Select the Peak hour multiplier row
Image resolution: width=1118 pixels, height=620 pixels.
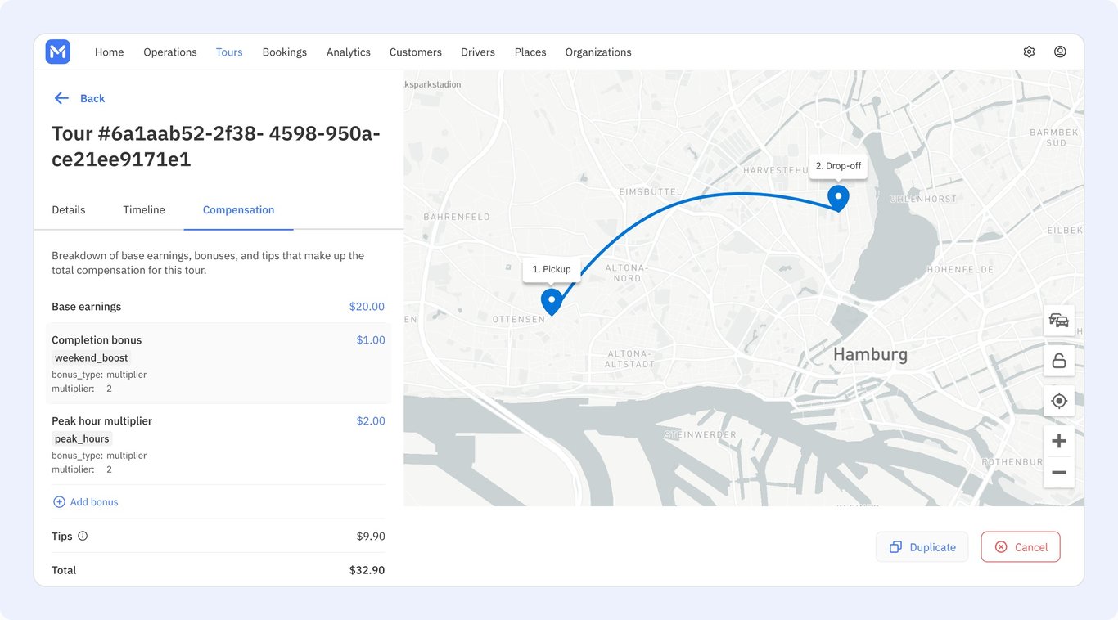(219, 444)
